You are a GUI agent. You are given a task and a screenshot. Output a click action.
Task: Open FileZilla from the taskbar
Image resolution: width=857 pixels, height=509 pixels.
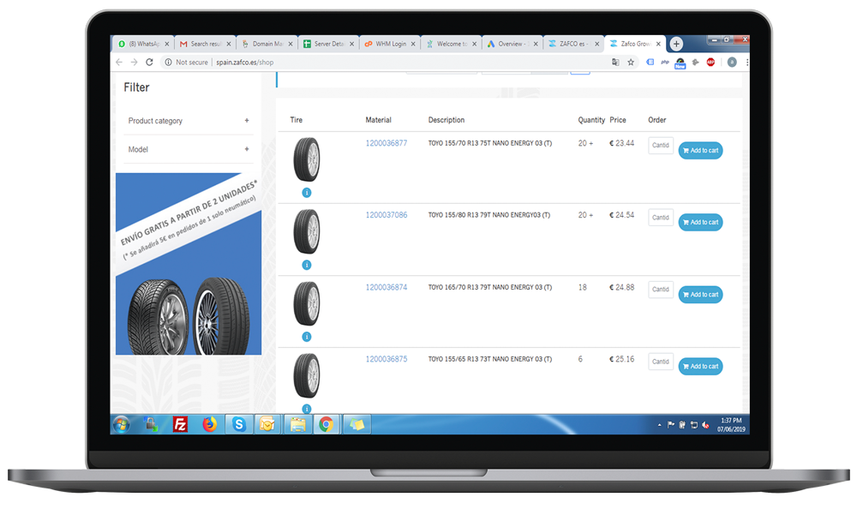point(180,424)
